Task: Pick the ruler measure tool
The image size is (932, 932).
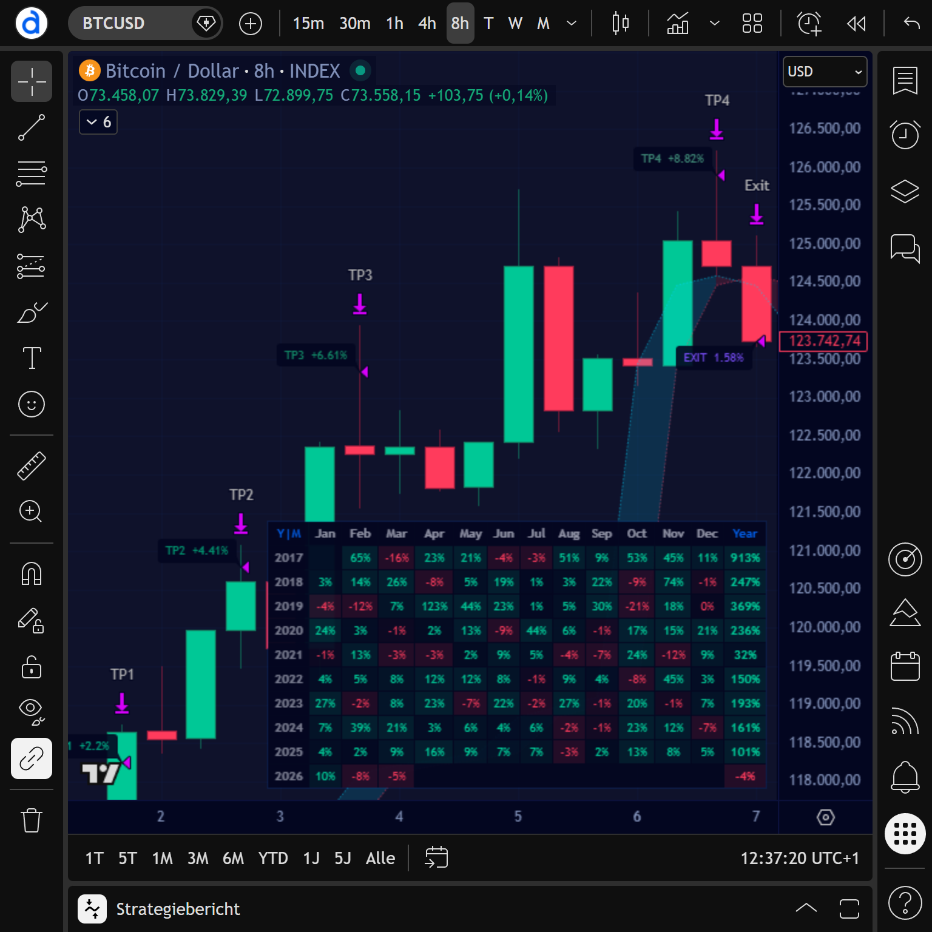Action: [32, 465]
